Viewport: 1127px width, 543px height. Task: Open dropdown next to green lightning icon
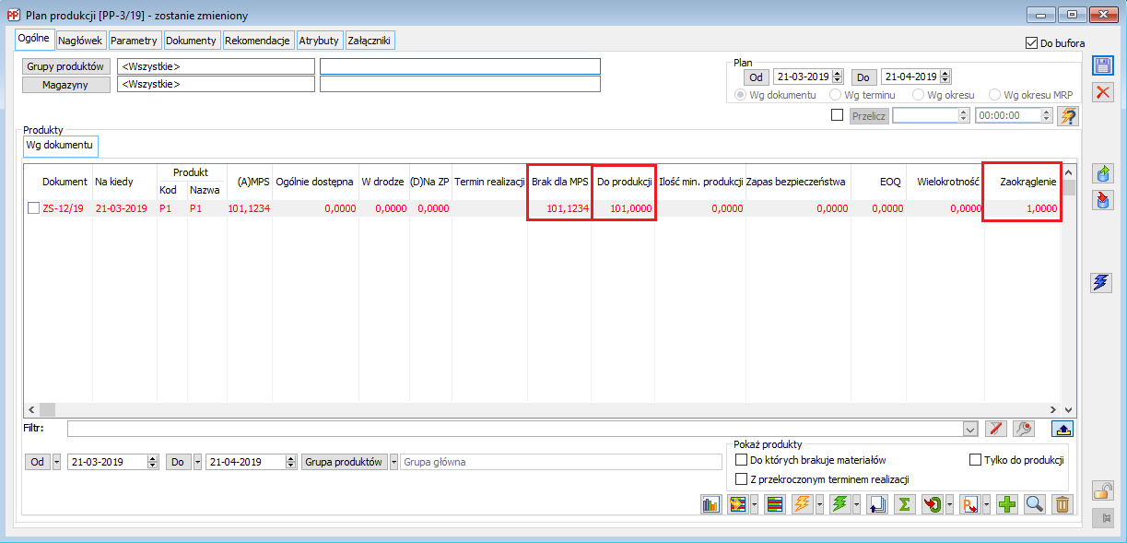coord(854,504)
